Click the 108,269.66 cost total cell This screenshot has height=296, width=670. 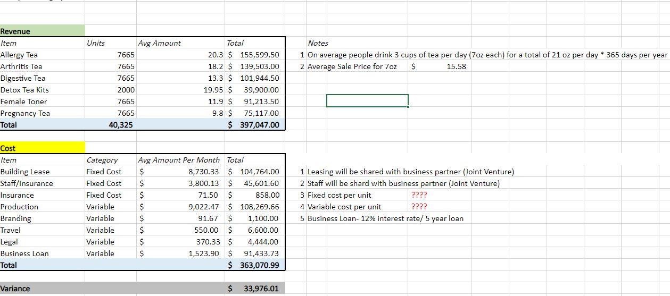point(255,207)
